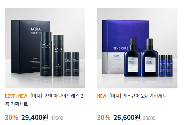Click the 29,400원 sale price

point(35,118)
